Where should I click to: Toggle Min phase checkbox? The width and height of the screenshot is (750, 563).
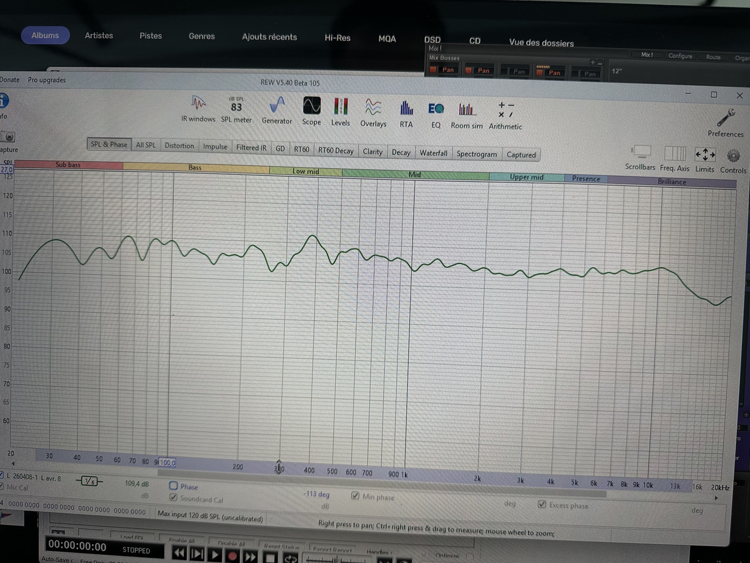tap(355, 496)
